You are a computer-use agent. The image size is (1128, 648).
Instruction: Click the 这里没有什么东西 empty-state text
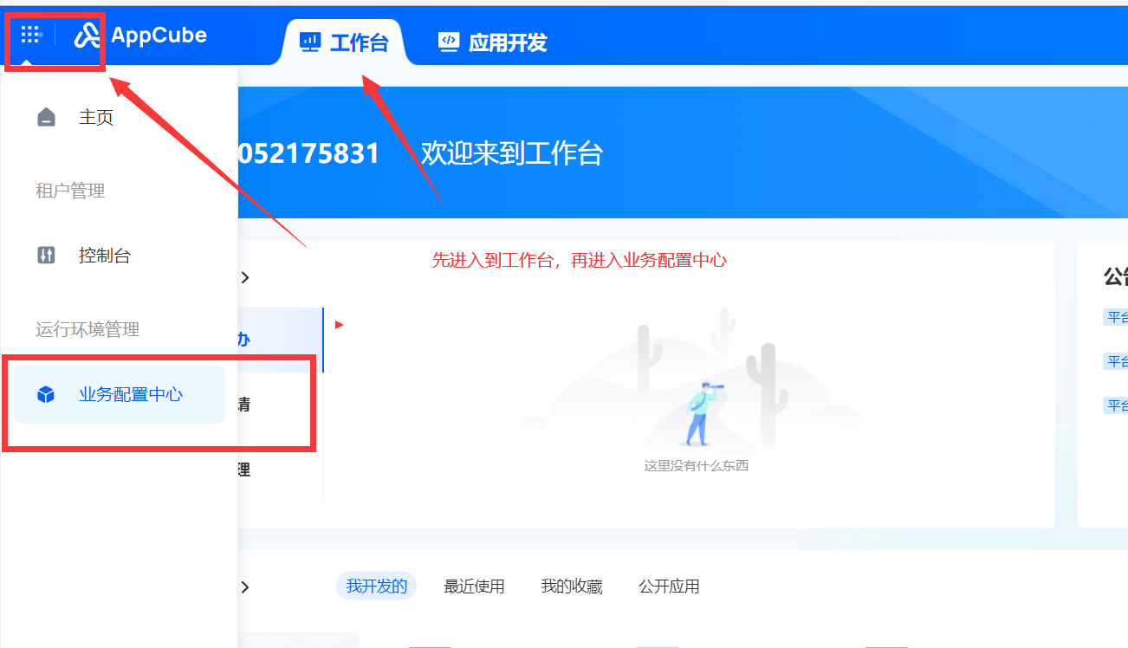tap(696, 466)
